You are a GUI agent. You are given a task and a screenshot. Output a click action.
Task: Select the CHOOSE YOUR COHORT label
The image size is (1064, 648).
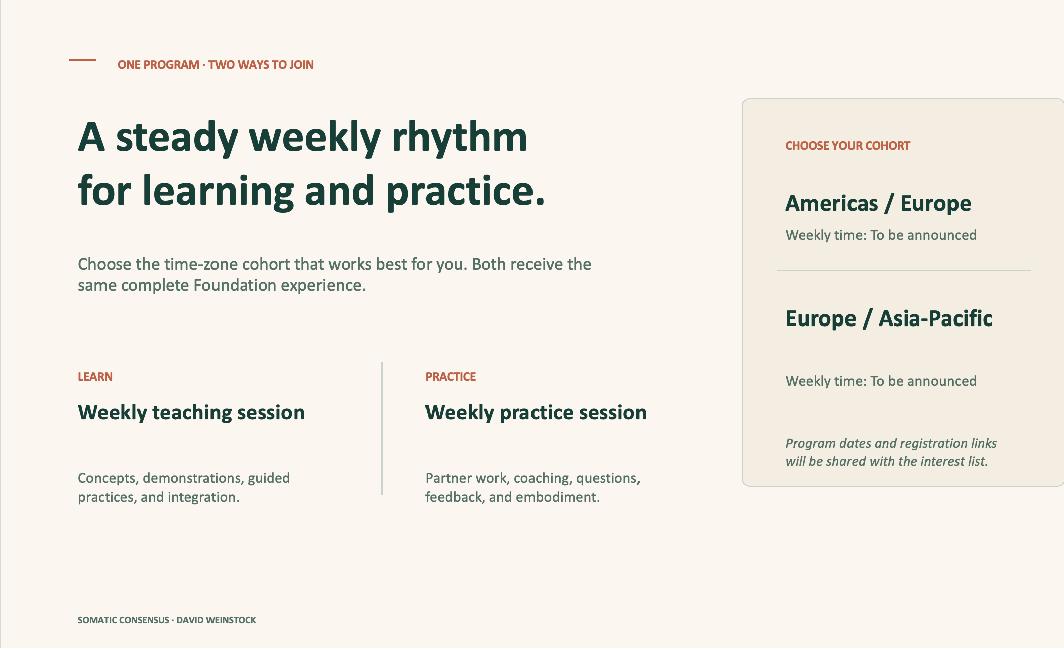point(847,146)
